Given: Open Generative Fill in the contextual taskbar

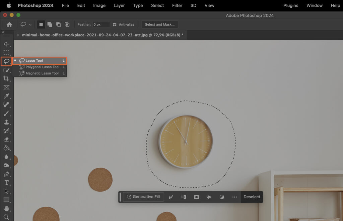Looking at the screenshot, I should 143,197.
